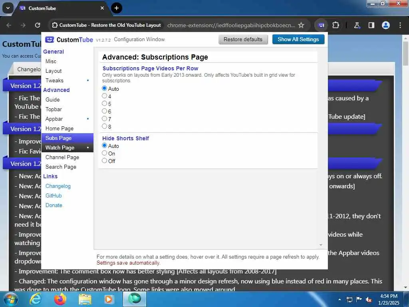Click the General sidebar heading
Screen dimensions: 409x307
54,52
